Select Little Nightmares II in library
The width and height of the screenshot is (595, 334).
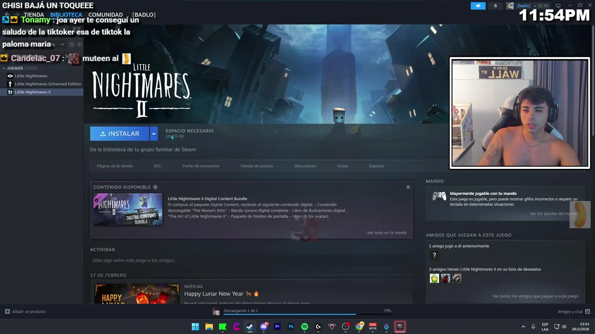(33, 92)
